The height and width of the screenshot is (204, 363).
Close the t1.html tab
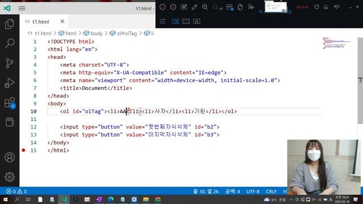tap(62, 22)
